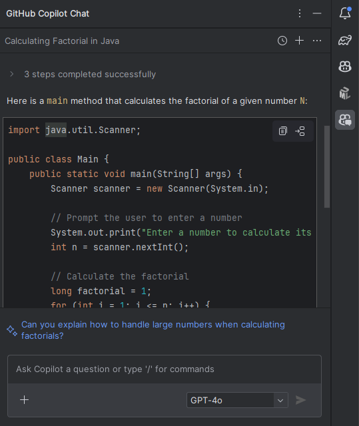
Task: Show conversation history clock icon
Action: point(282,41)
